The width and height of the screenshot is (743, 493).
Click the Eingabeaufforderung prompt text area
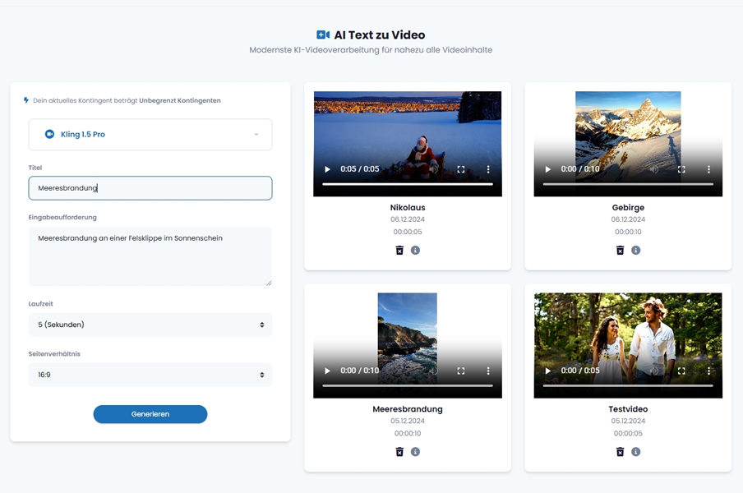coord(150,256)
